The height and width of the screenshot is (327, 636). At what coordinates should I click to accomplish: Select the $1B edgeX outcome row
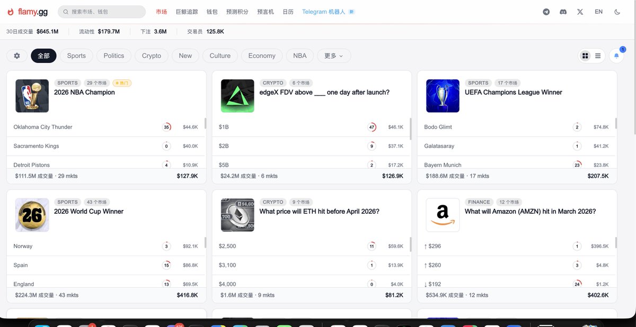[x=311, y=127]
